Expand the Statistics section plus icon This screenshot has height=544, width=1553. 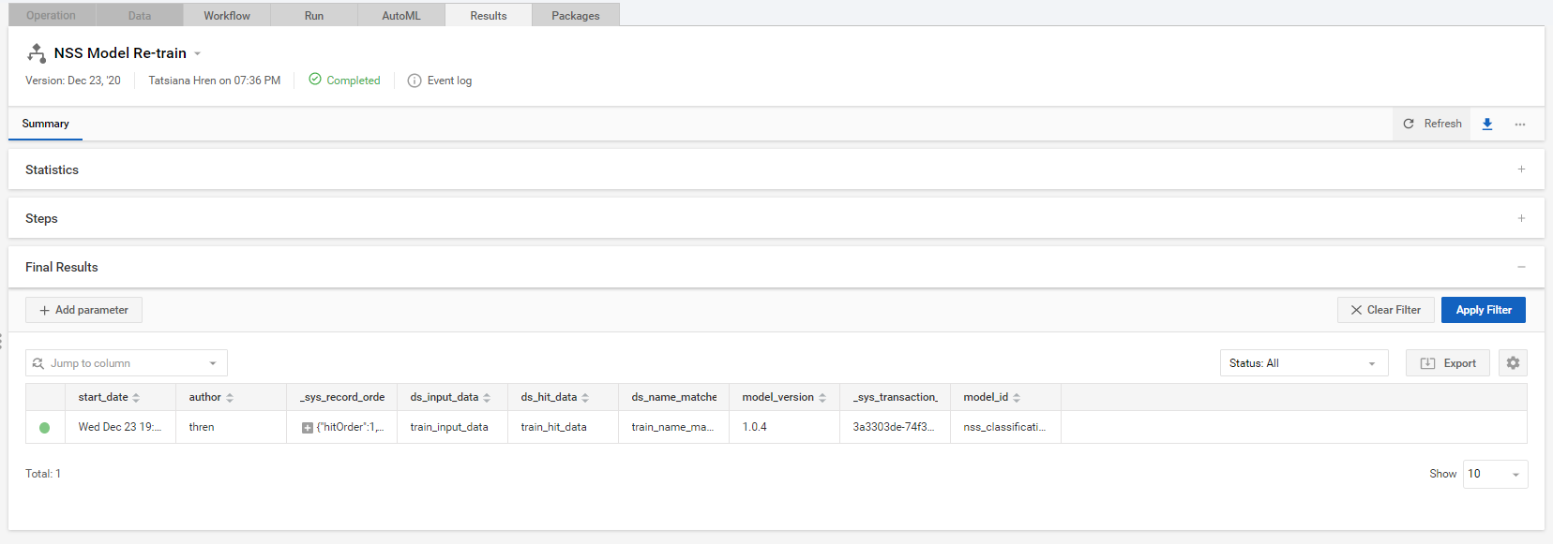click(1521, 169)
